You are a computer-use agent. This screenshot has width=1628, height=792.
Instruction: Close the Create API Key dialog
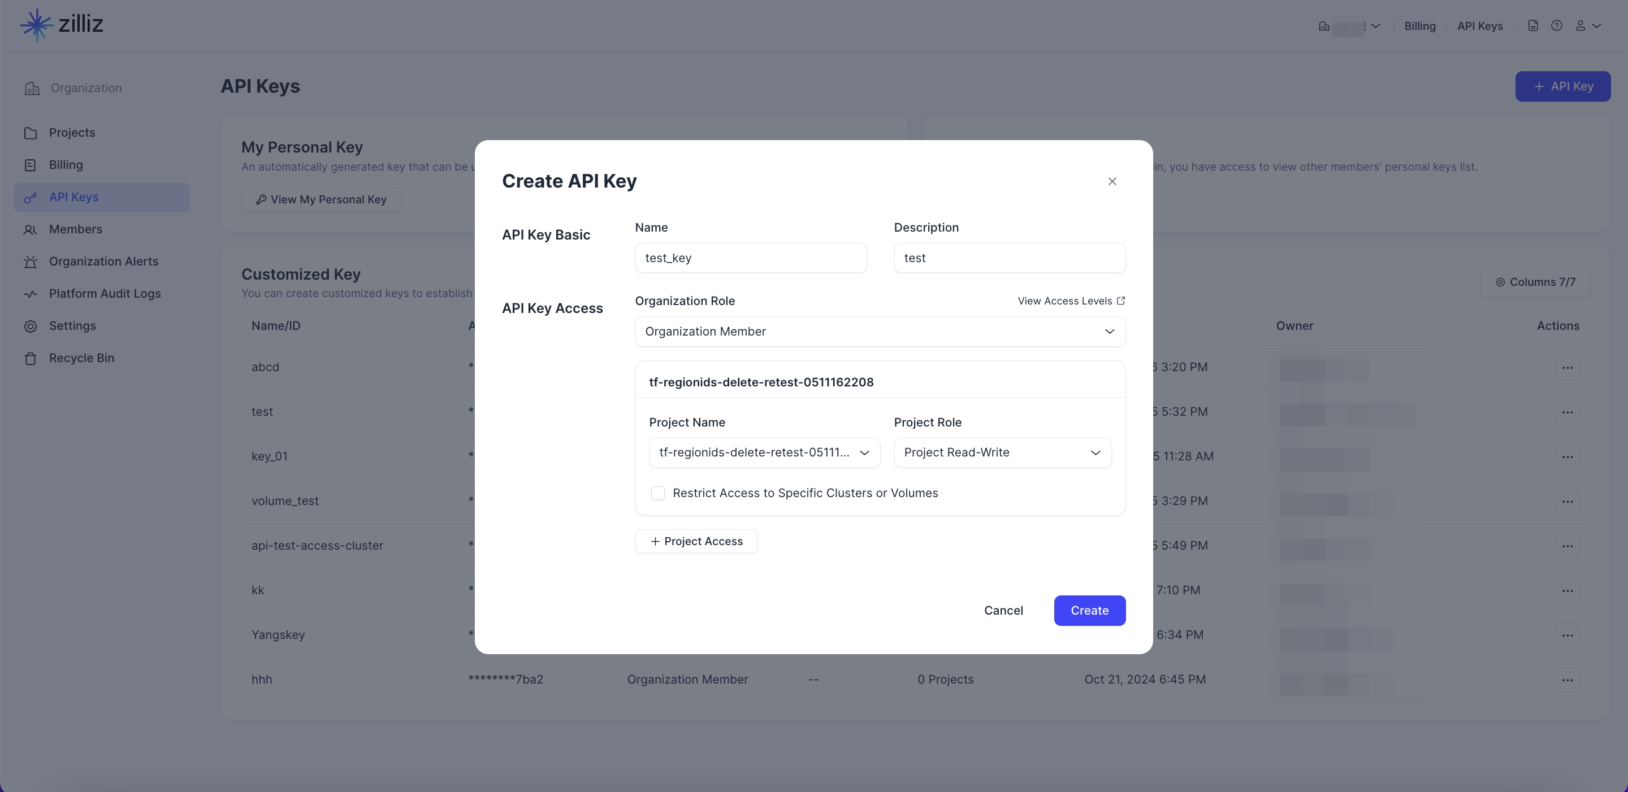[x=1112, y=181]
